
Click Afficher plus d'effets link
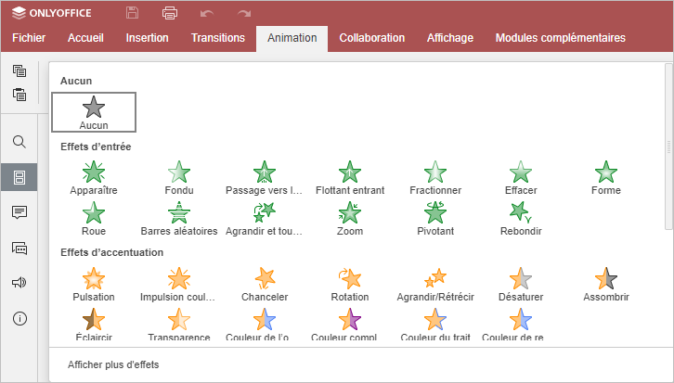click(113, 364)
